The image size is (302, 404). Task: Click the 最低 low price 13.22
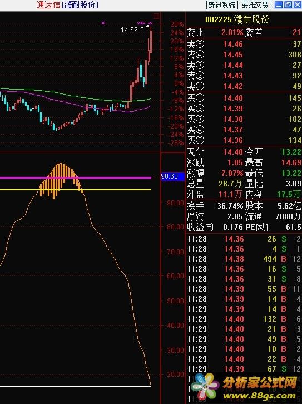pos(291,173)
